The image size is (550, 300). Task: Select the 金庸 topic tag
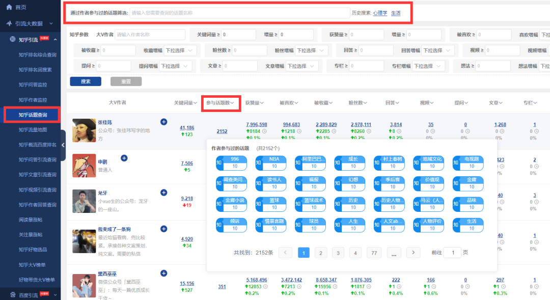469,183
